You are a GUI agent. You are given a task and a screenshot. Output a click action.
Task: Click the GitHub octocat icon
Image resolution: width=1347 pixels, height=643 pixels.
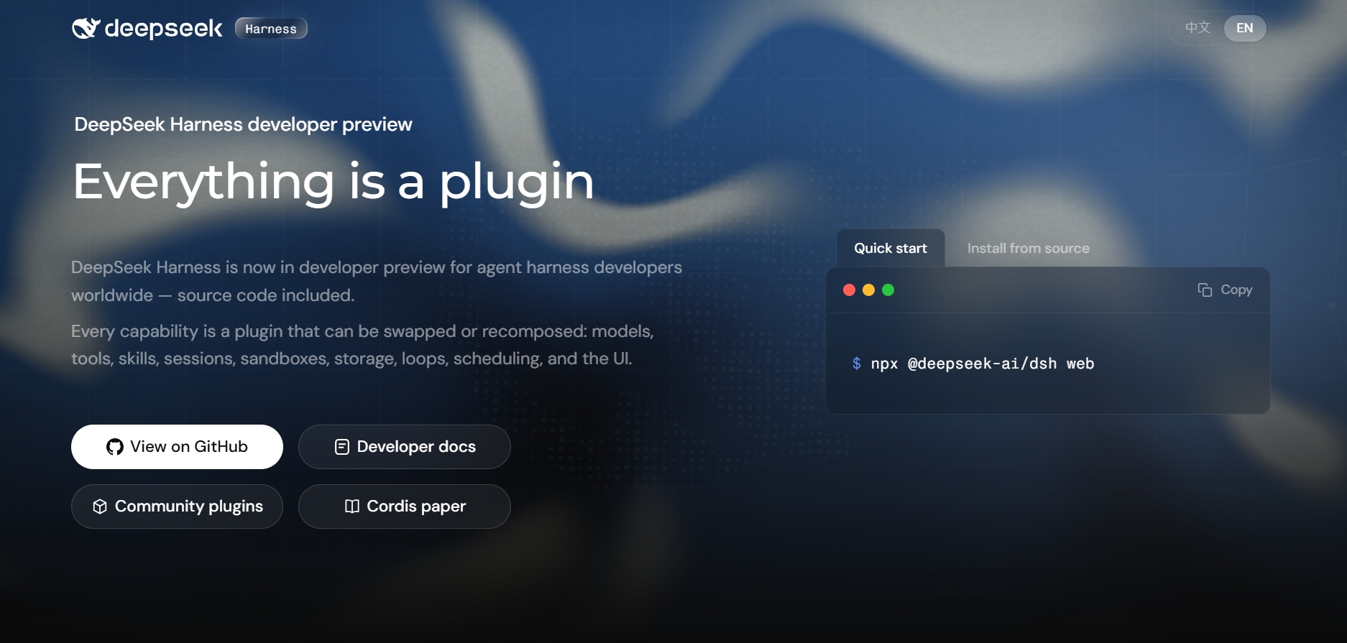click(x=115, y=447)
